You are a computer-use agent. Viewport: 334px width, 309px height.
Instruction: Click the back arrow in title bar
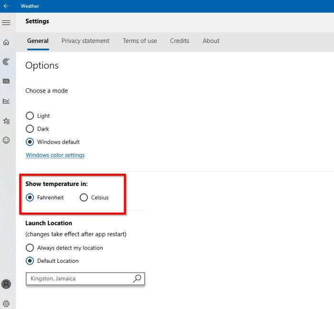coord(6,6)
